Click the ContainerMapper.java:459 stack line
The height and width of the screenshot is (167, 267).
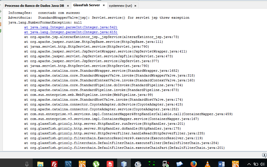click(129, 114)
